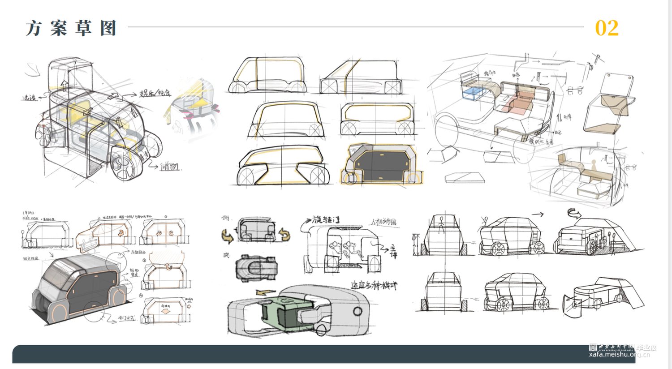Screen dimensions: 672x369
Task: Click the 方案草图 title heading
Action: pos(71,28)
